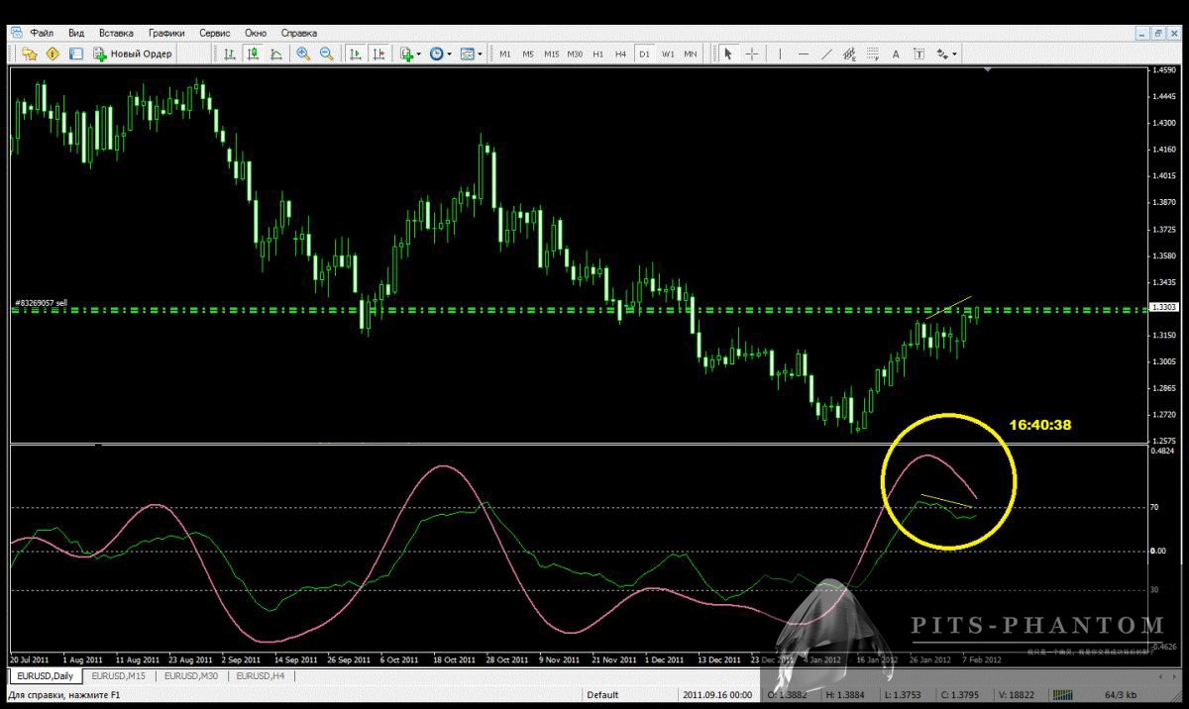The height and width of the screenshot is (709, 1189).
Task: Click the 1.3303 price label on scale
Action: click(x=1164, y=308)
